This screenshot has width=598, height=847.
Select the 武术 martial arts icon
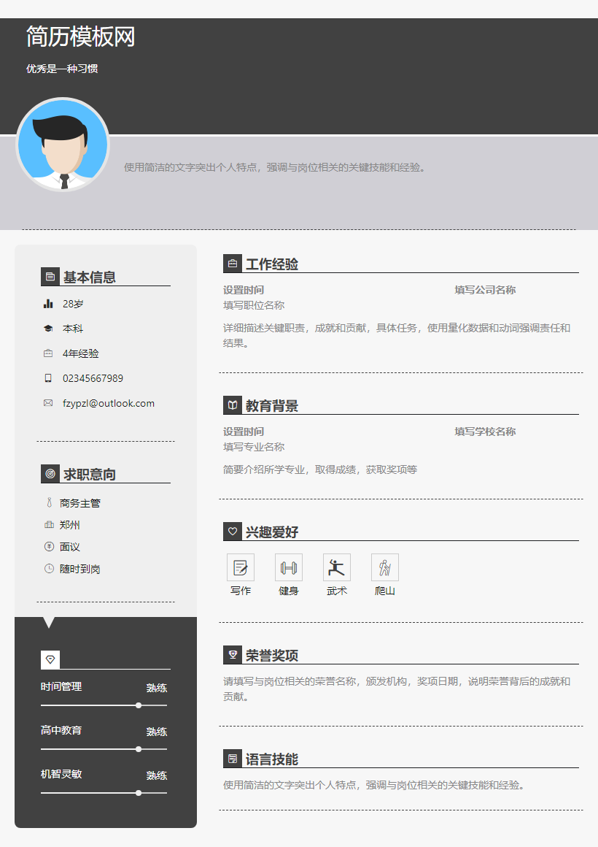[x=337, y=567]
